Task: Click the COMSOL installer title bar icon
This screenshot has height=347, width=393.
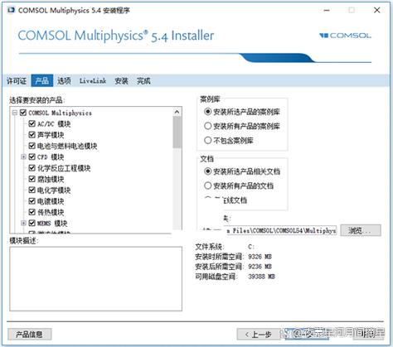Action: [x=12, y=10]
